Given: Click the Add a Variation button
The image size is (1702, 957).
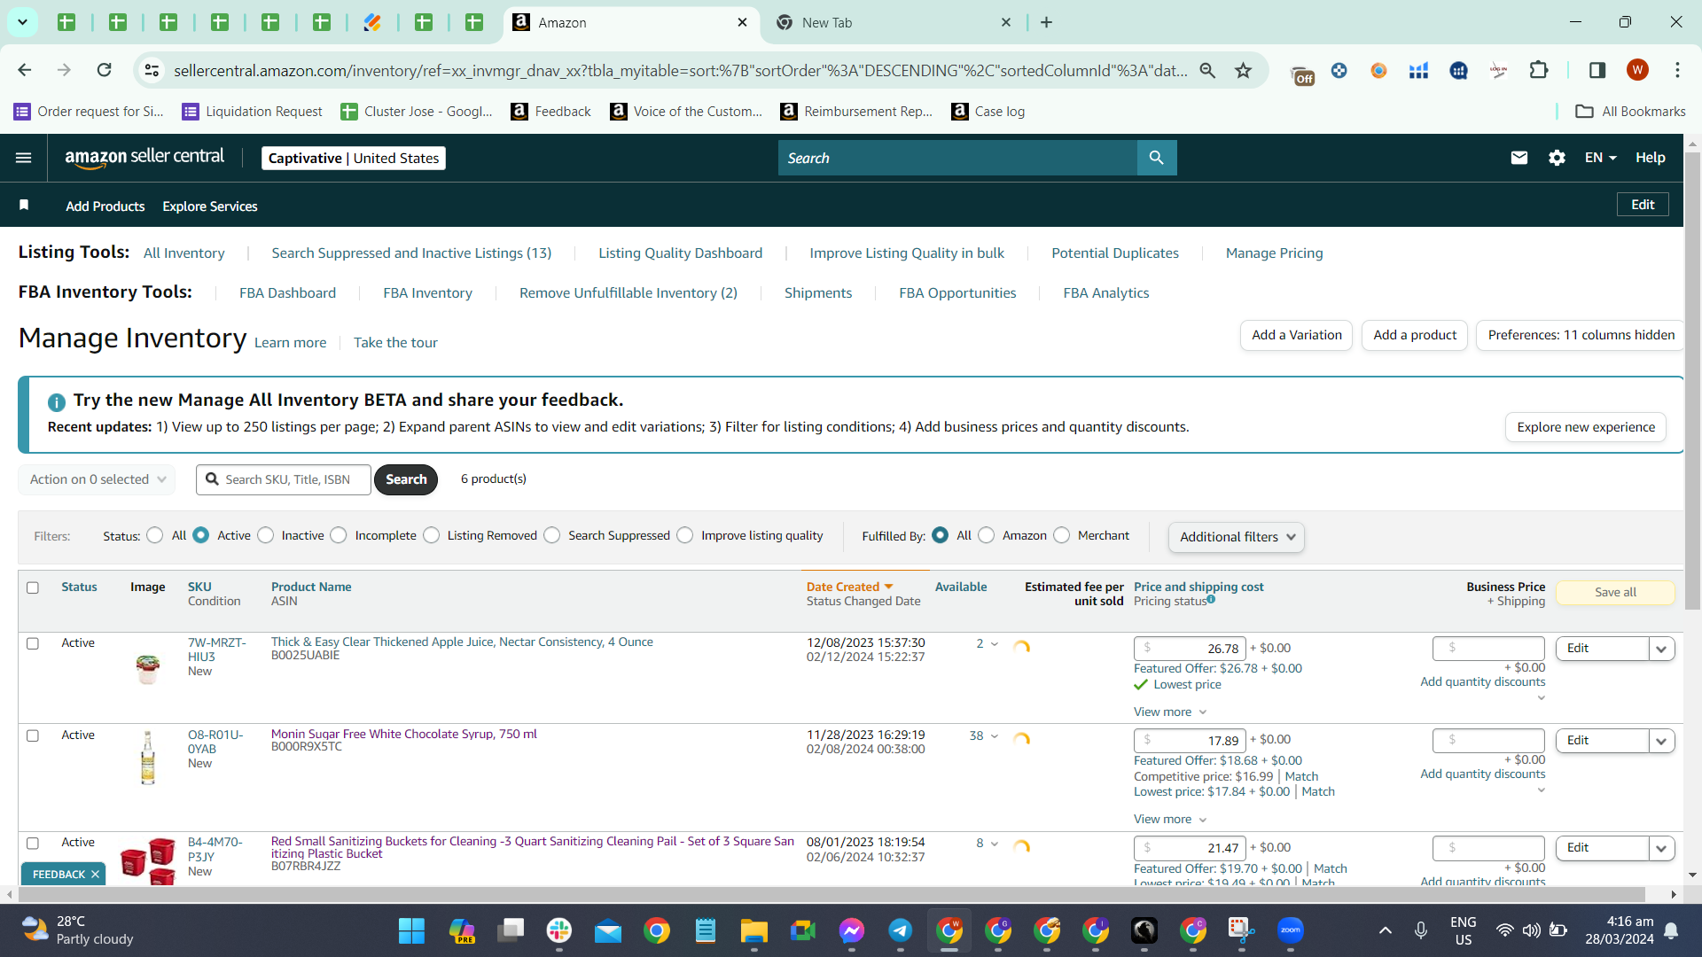Looking at the screenshot, I should pyautogui.click(x=1297, y=335).
